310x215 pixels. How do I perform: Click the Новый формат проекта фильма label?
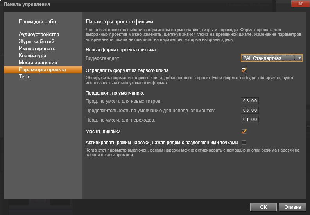[x=121, y=50]
